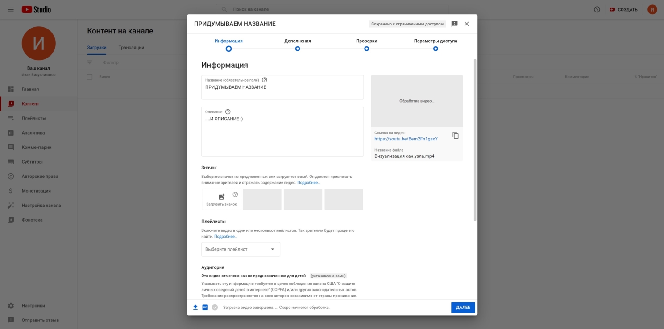Click the channel name Иван Визуализатор
664x329 pixels.
click(39, 75)
